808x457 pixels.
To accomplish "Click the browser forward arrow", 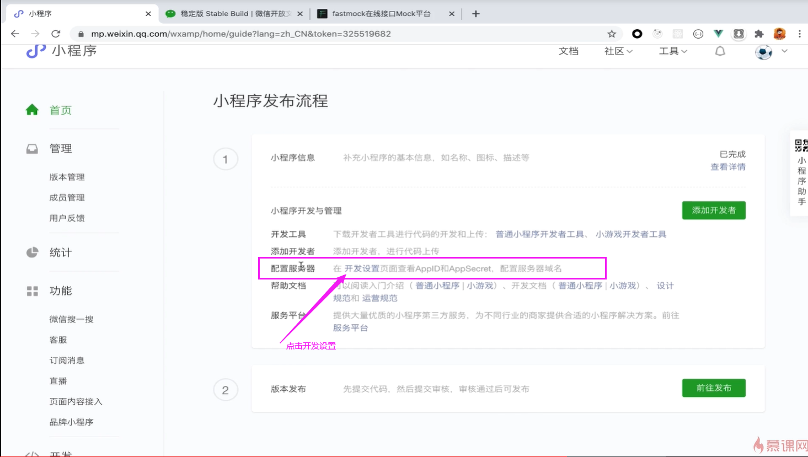I will pos(35,34).
